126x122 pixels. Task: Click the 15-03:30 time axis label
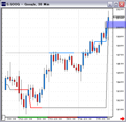point(104,119)
